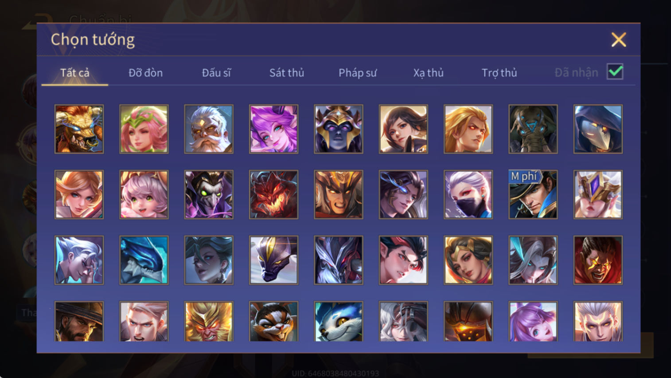Switch to Trợ thủ tab
Viewport: 671px width, 378px height.
click(x=499, y=73)
